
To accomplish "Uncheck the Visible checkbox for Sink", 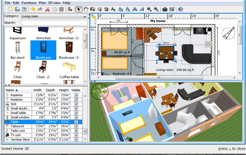I will [76, 104].
